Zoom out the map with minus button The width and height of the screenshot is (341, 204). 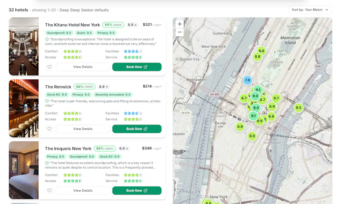[x=179, y=32]
